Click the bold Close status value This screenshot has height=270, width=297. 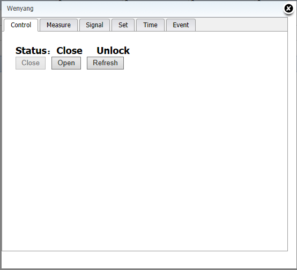tap(70, 51)
